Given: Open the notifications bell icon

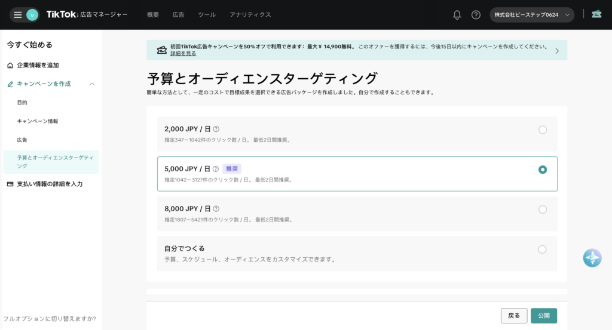Looking at the screenshot, I should (457, 15).
